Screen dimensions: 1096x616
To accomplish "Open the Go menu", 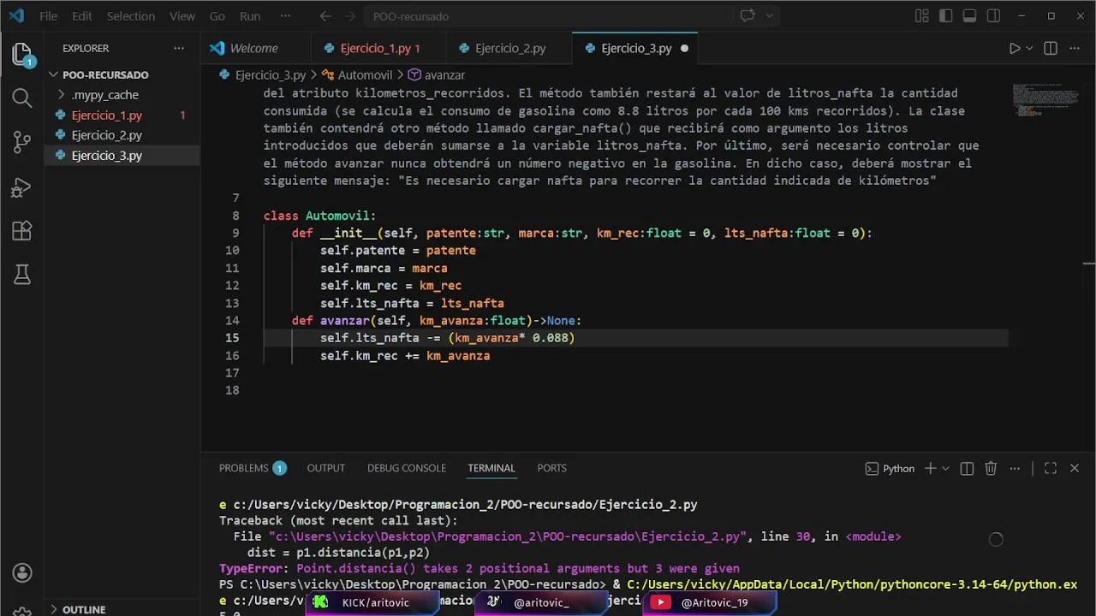I will tap(217, 15).
